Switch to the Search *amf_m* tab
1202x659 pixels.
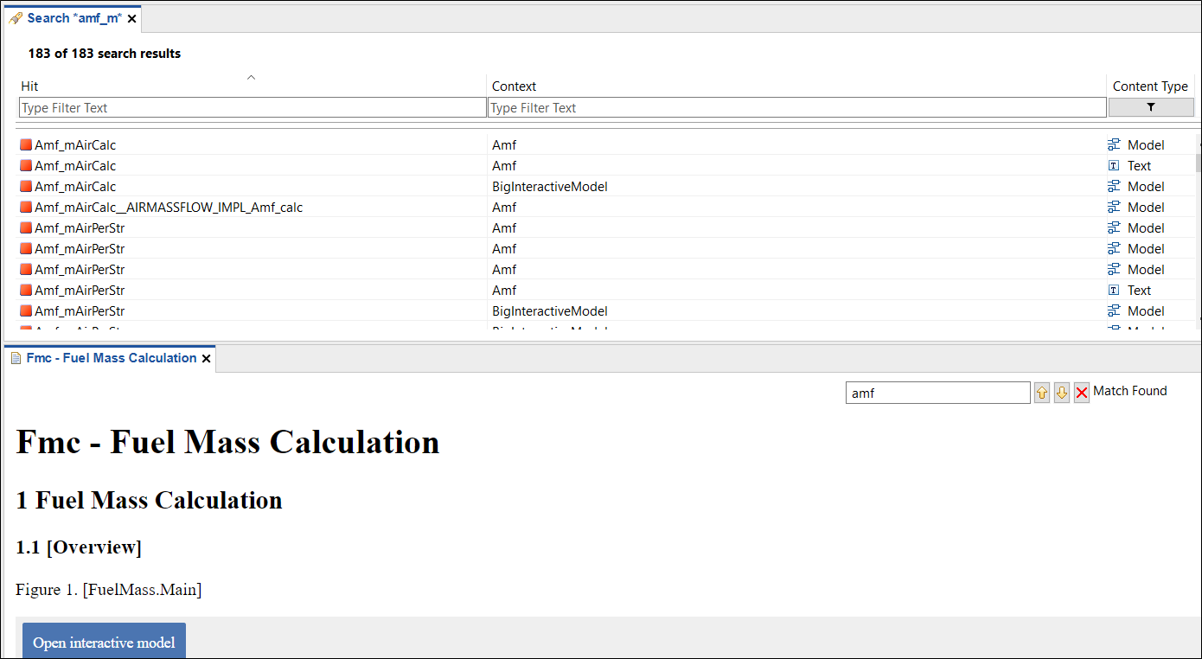tap(74, 18)
